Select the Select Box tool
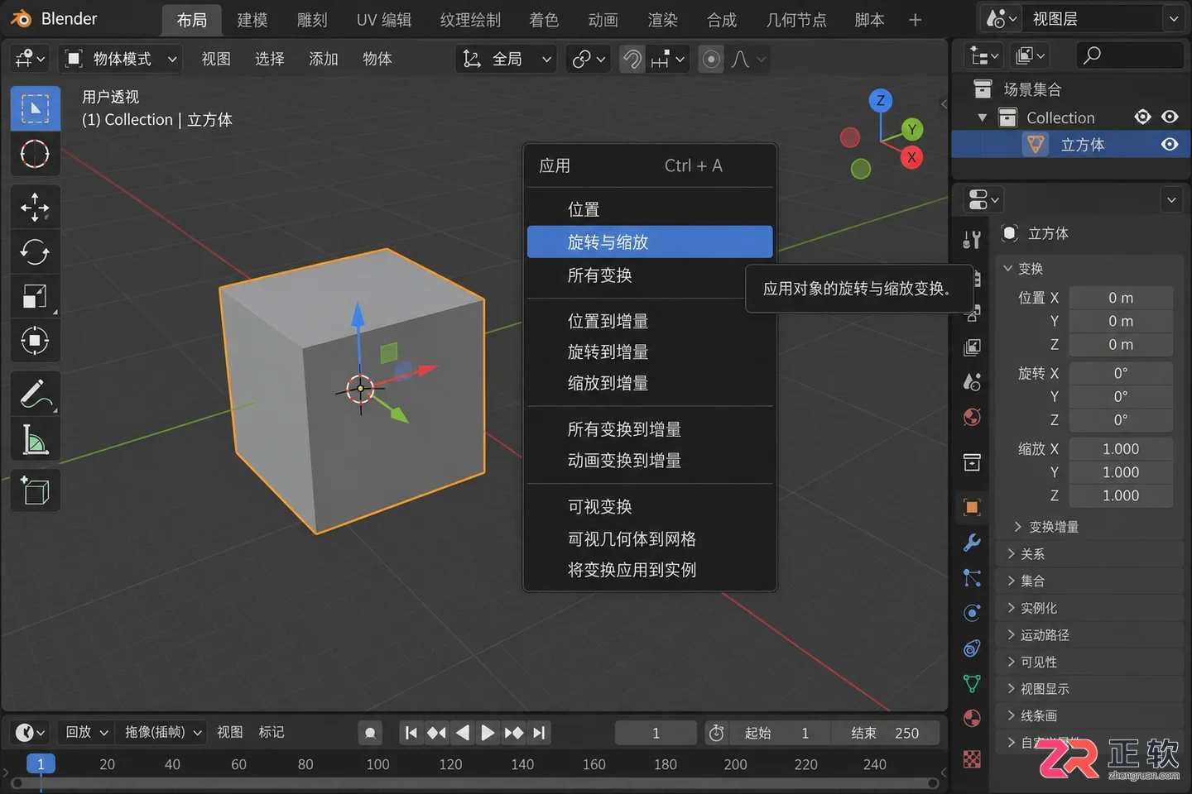Image resolution: width=1192 pixels, height=794 pixels. click(35, 108)
